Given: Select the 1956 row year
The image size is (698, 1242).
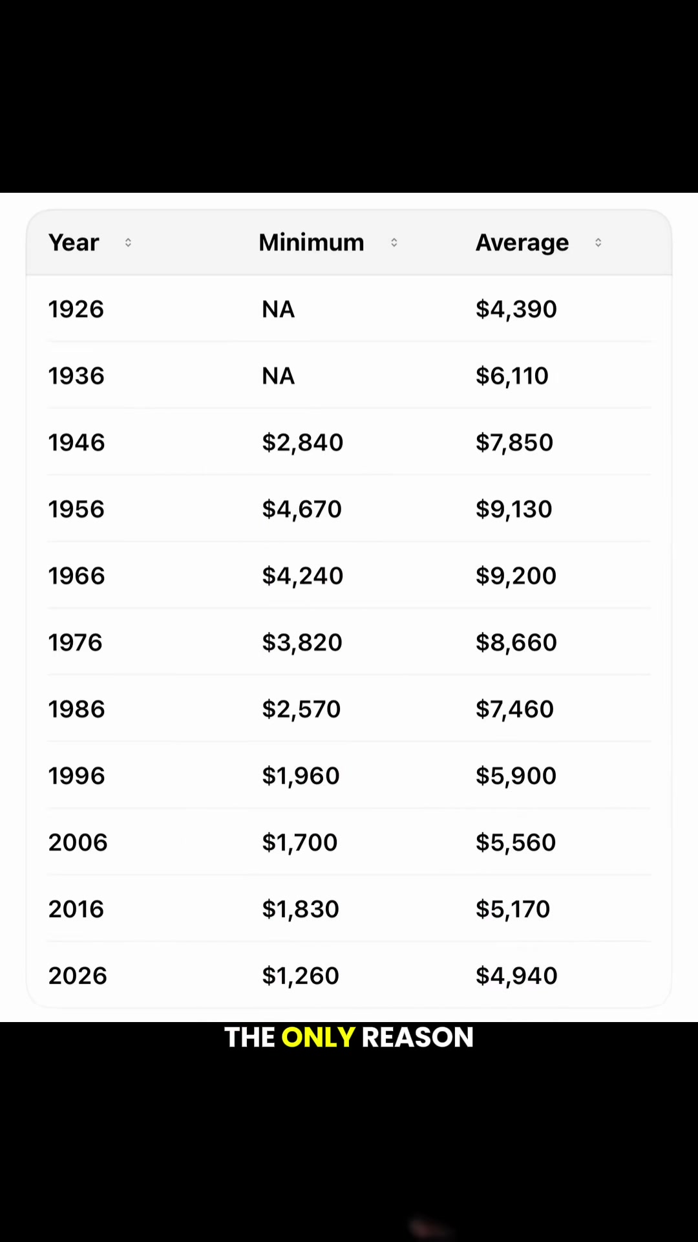Looking at the screenshot, I should click(76, 509).
